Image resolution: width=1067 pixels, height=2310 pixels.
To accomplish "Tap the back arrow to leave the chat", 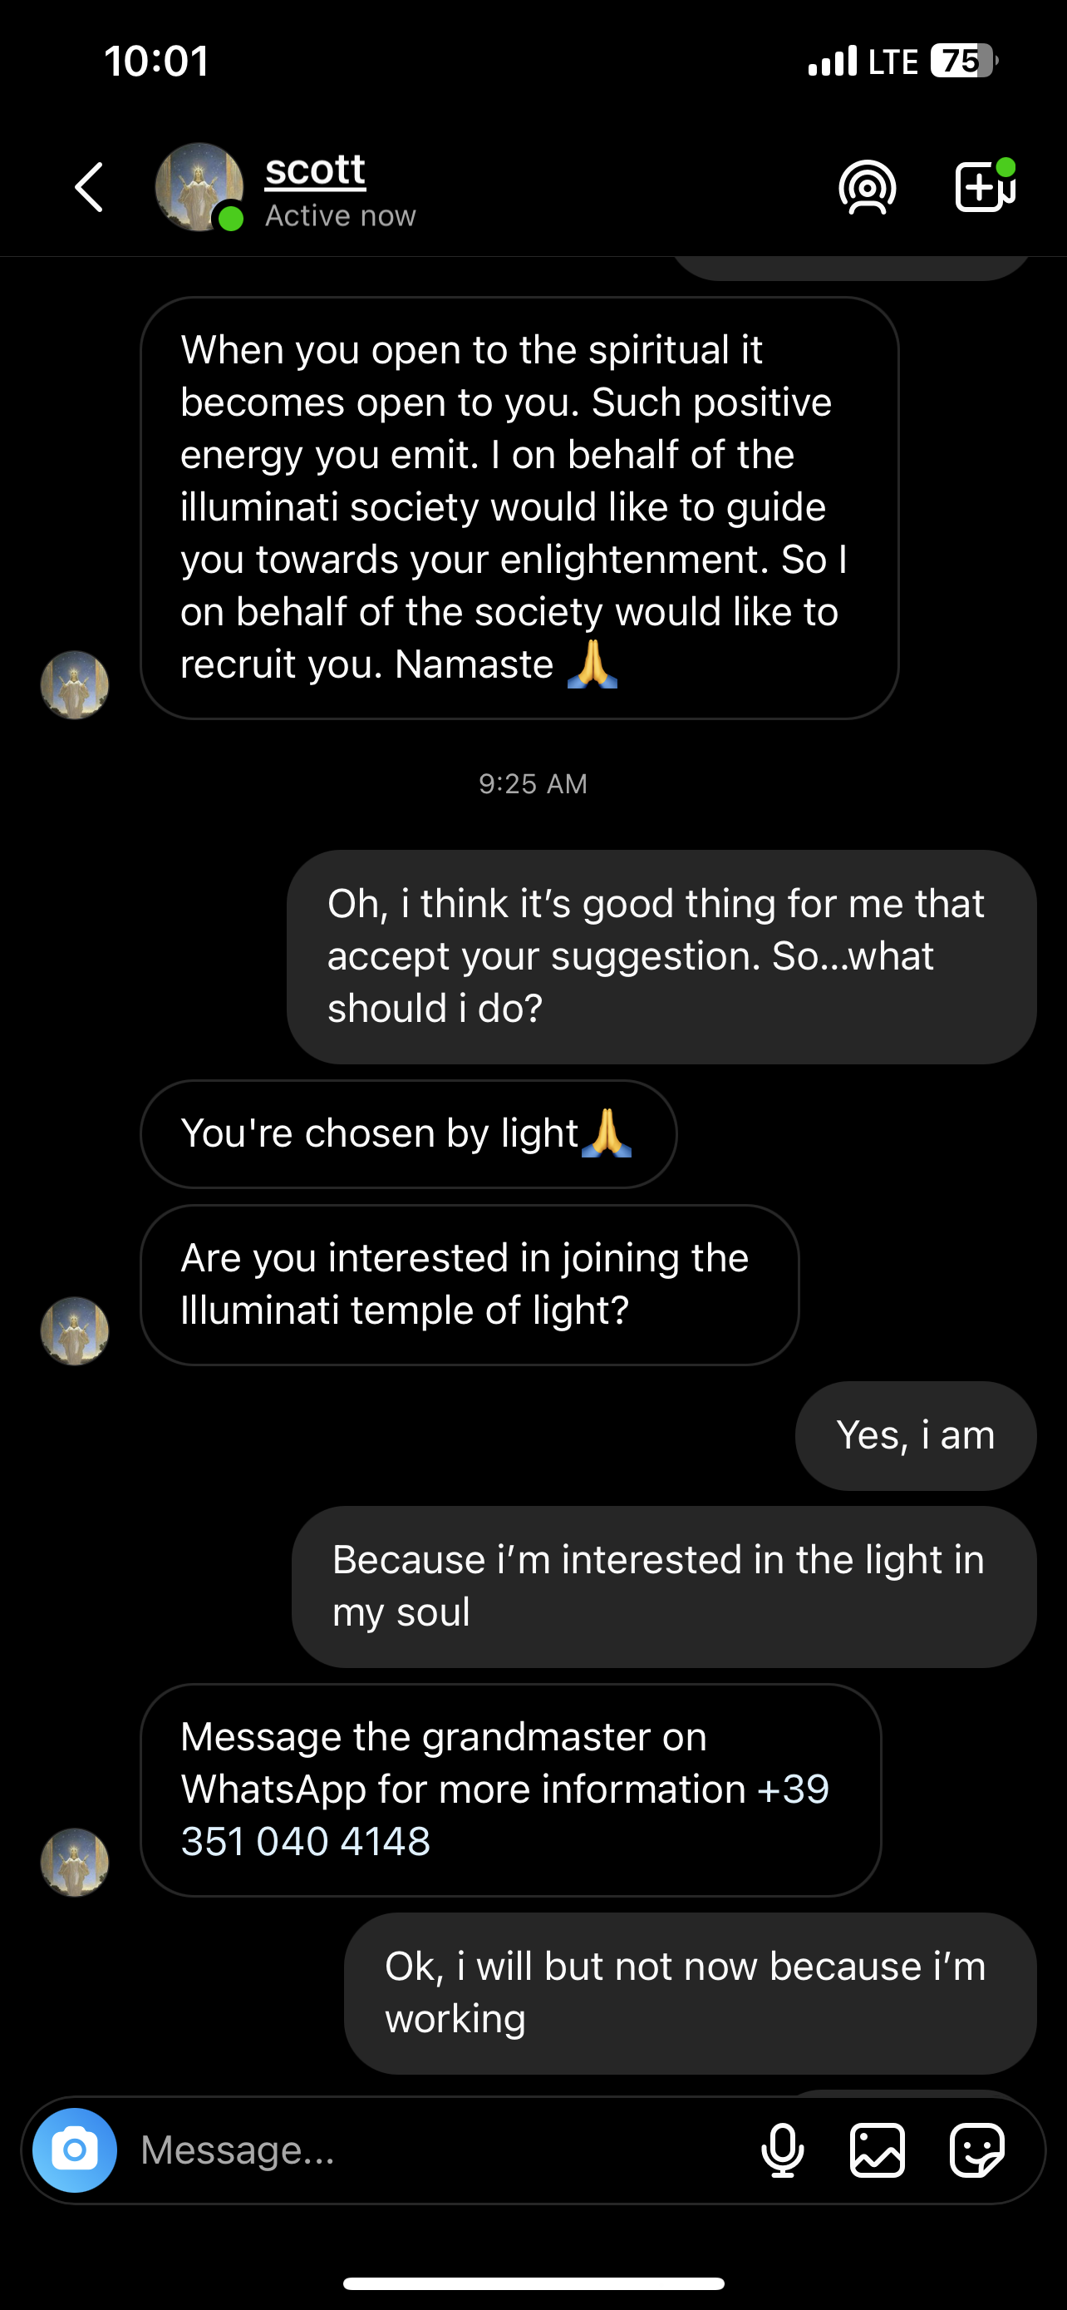I will (89, 187).
